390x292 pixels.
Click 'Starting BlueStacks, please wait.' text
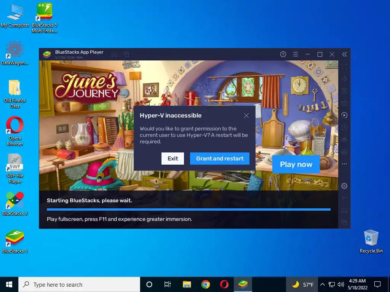click(89, 200)
